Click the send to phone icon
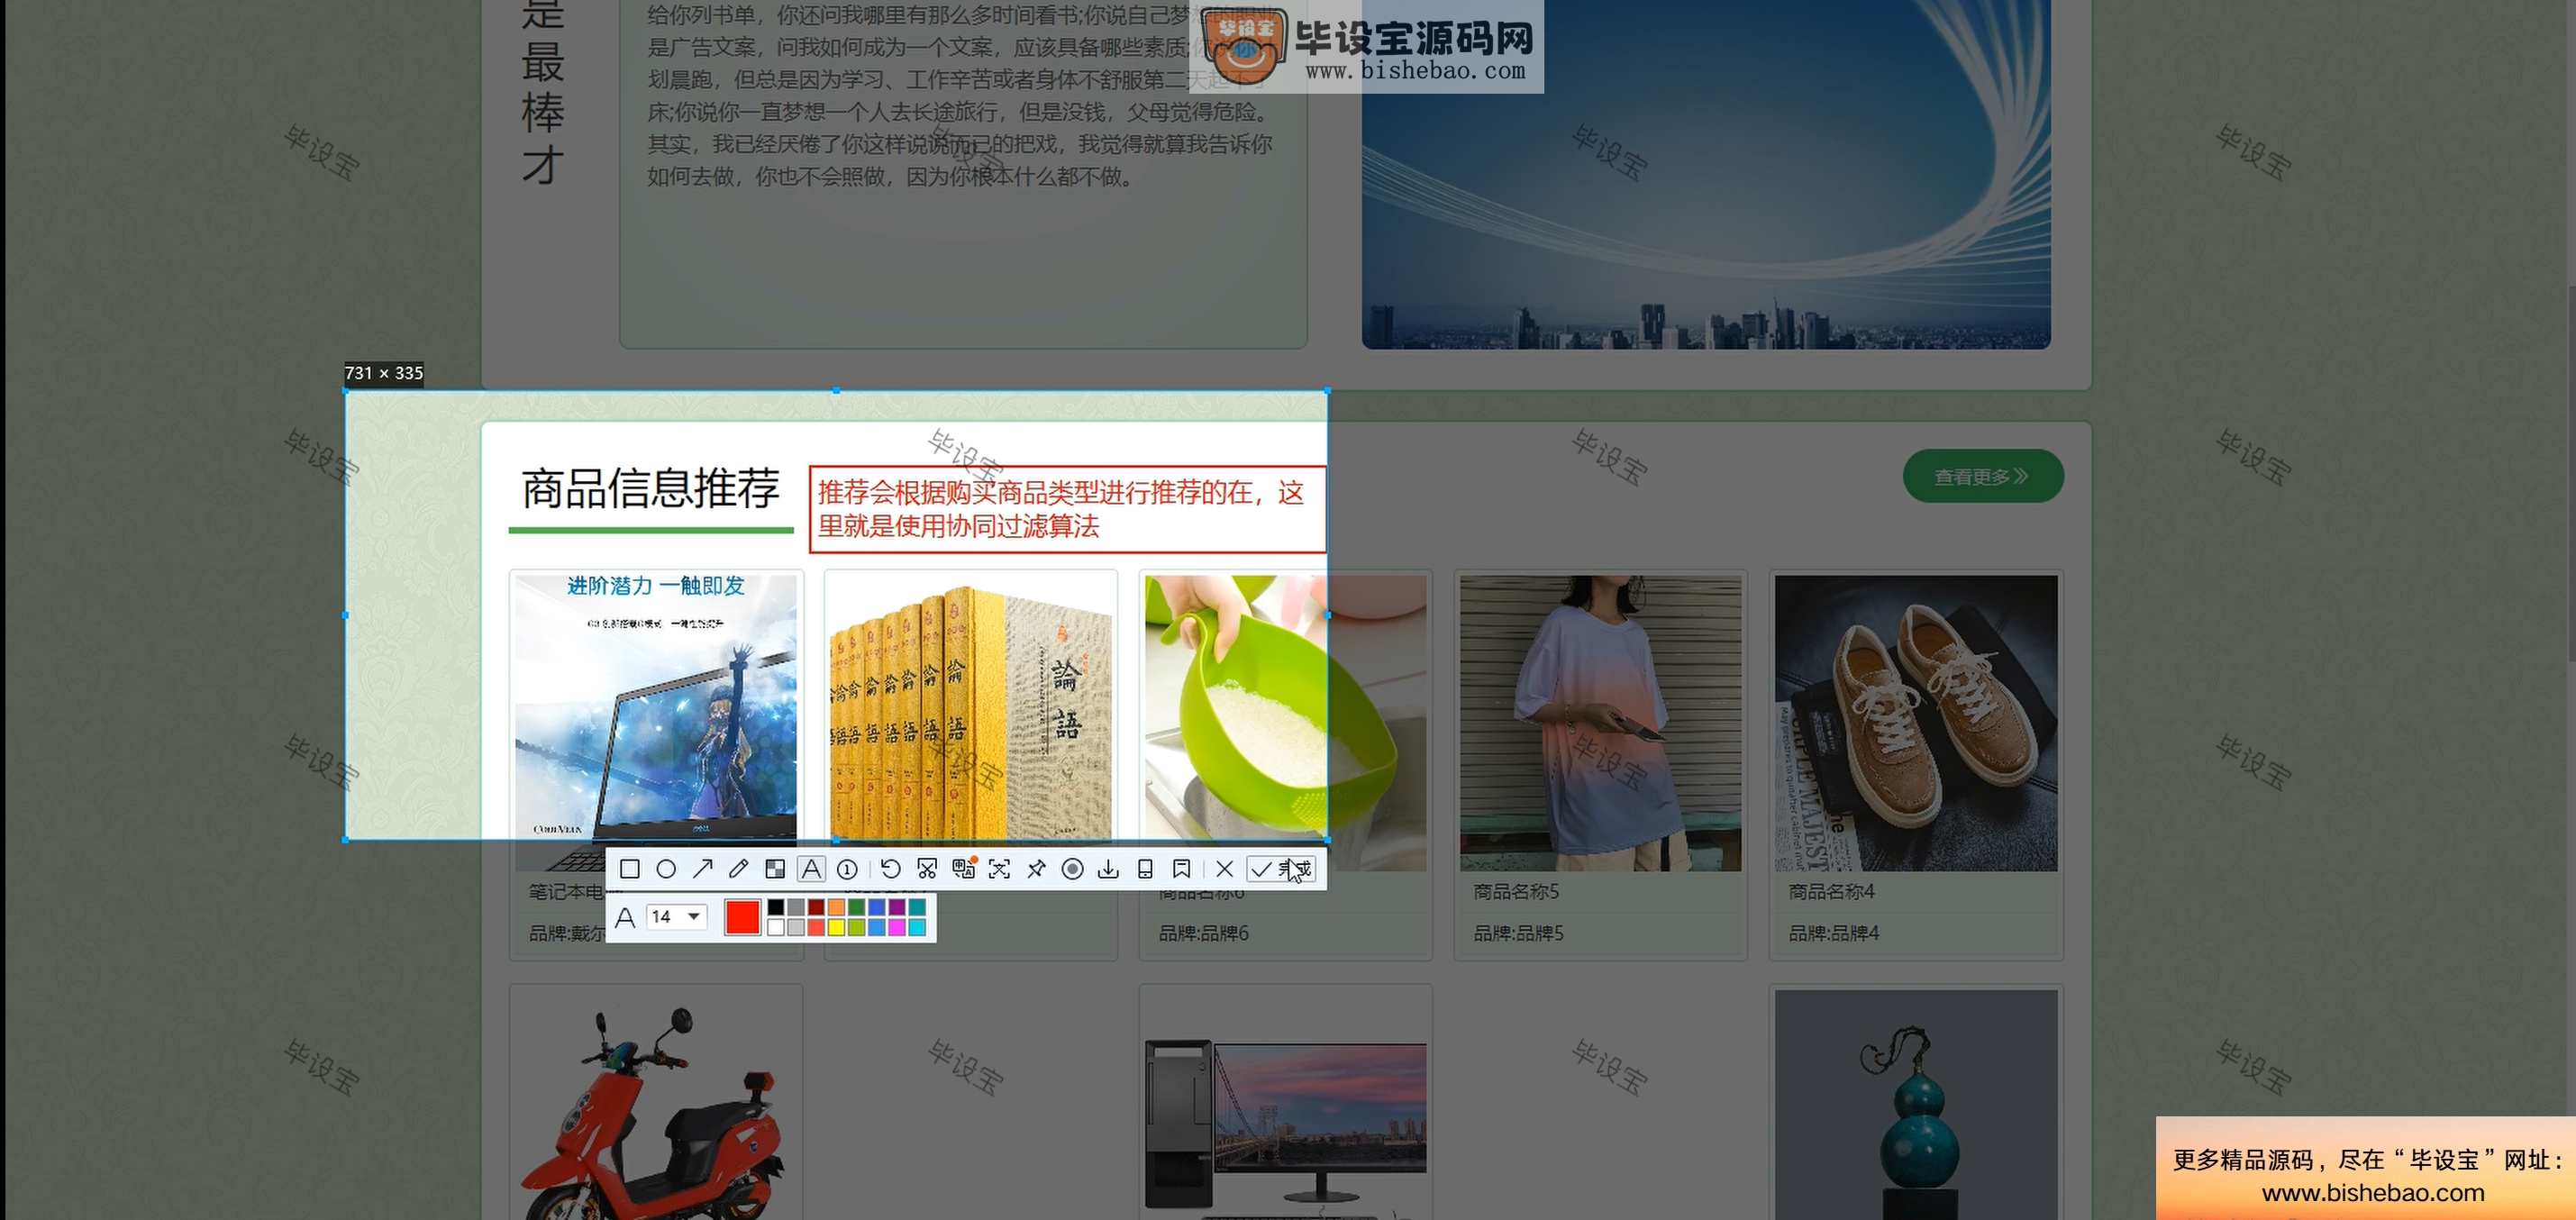 click(1145, 869)
